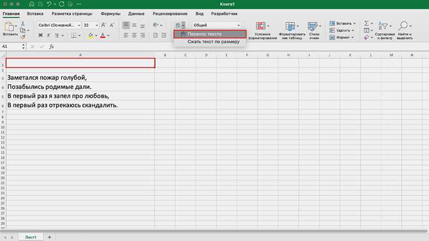Click the wrap text icon in the ribbon
Image resolution: width=429 pixels, height=241 pixels.
point(178,25)
